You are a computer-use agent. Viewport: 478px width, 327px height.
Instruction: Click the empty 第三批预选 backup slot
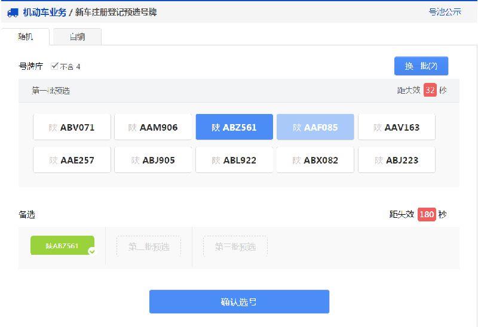[x=235, y=246]
